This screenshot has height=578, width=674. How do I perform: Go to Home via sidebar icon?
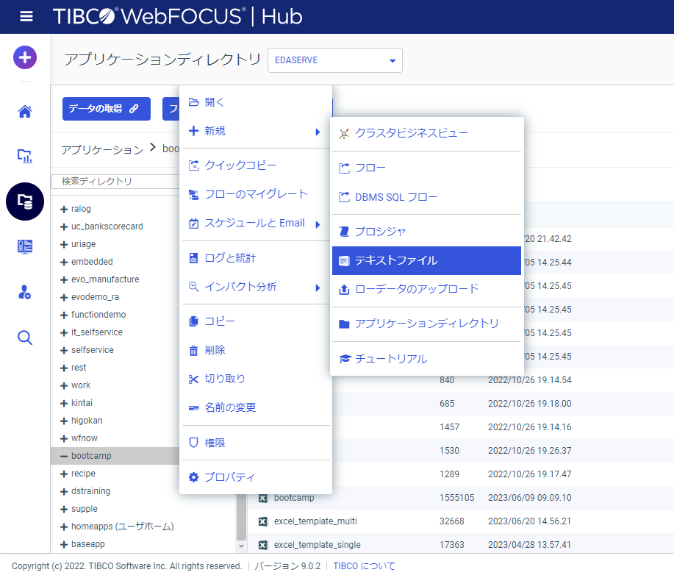25,112
